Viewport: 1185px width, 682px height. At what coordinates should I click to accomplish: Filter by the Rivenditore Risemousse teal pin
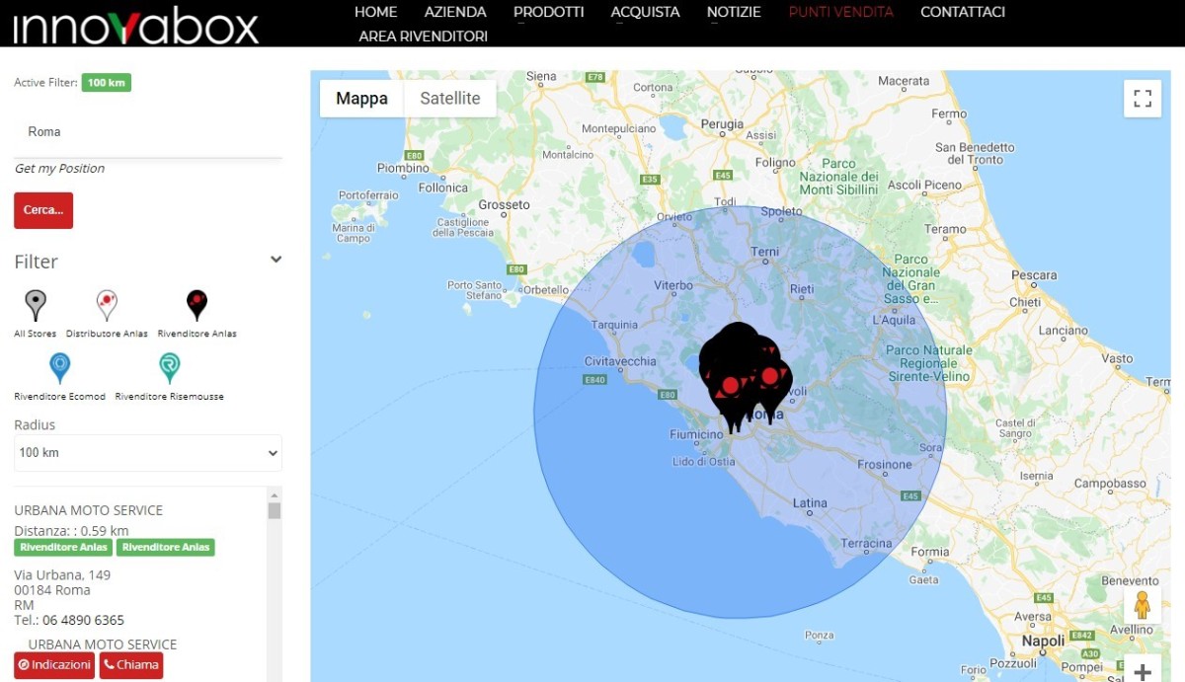click(x=170, y=368)
